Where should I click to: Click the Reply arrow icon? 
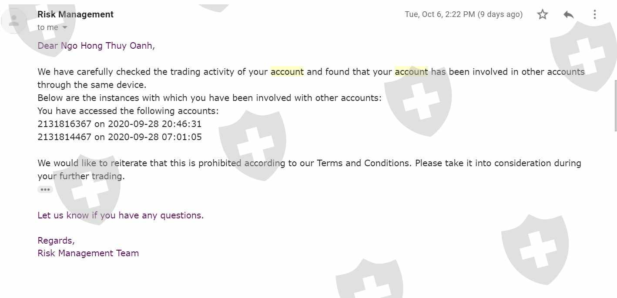(x=568, y=14)
